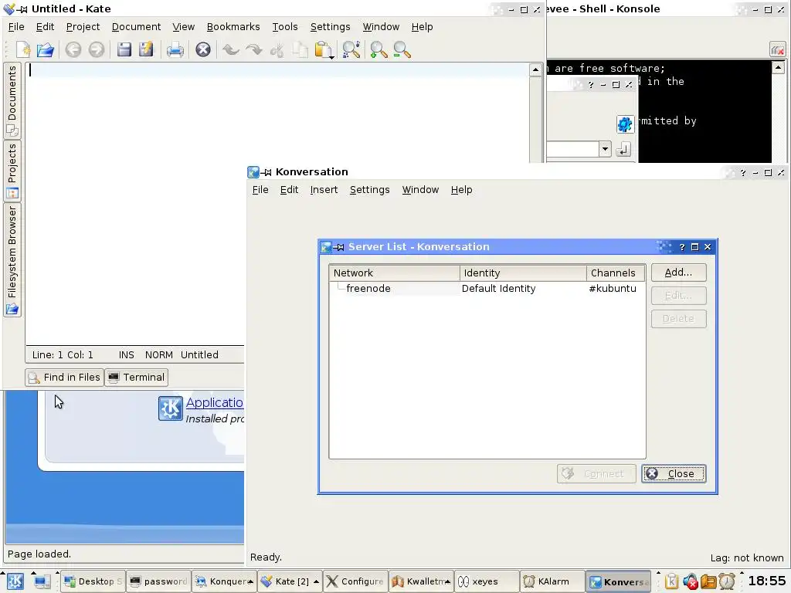
Task: Open the Filesystem Browser side panel
Action: point(12,259)
